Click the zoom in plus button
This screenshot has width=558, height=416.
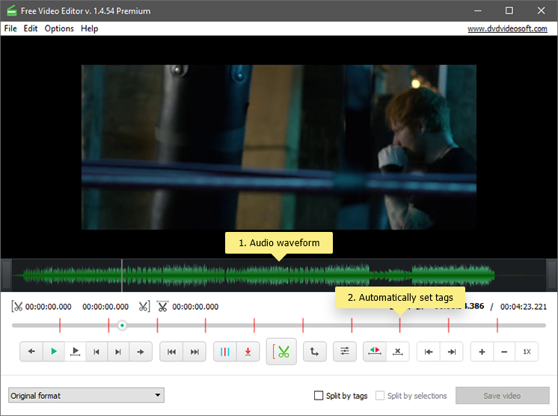click(x=482, y=352)
